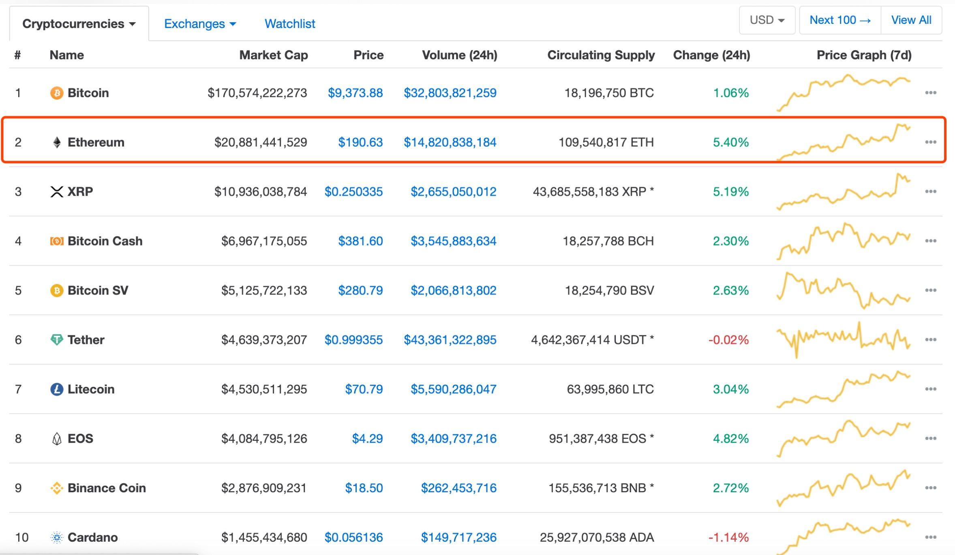Click the XRP logo icon
Screen dimensions: 955x555
pos(56,192)
